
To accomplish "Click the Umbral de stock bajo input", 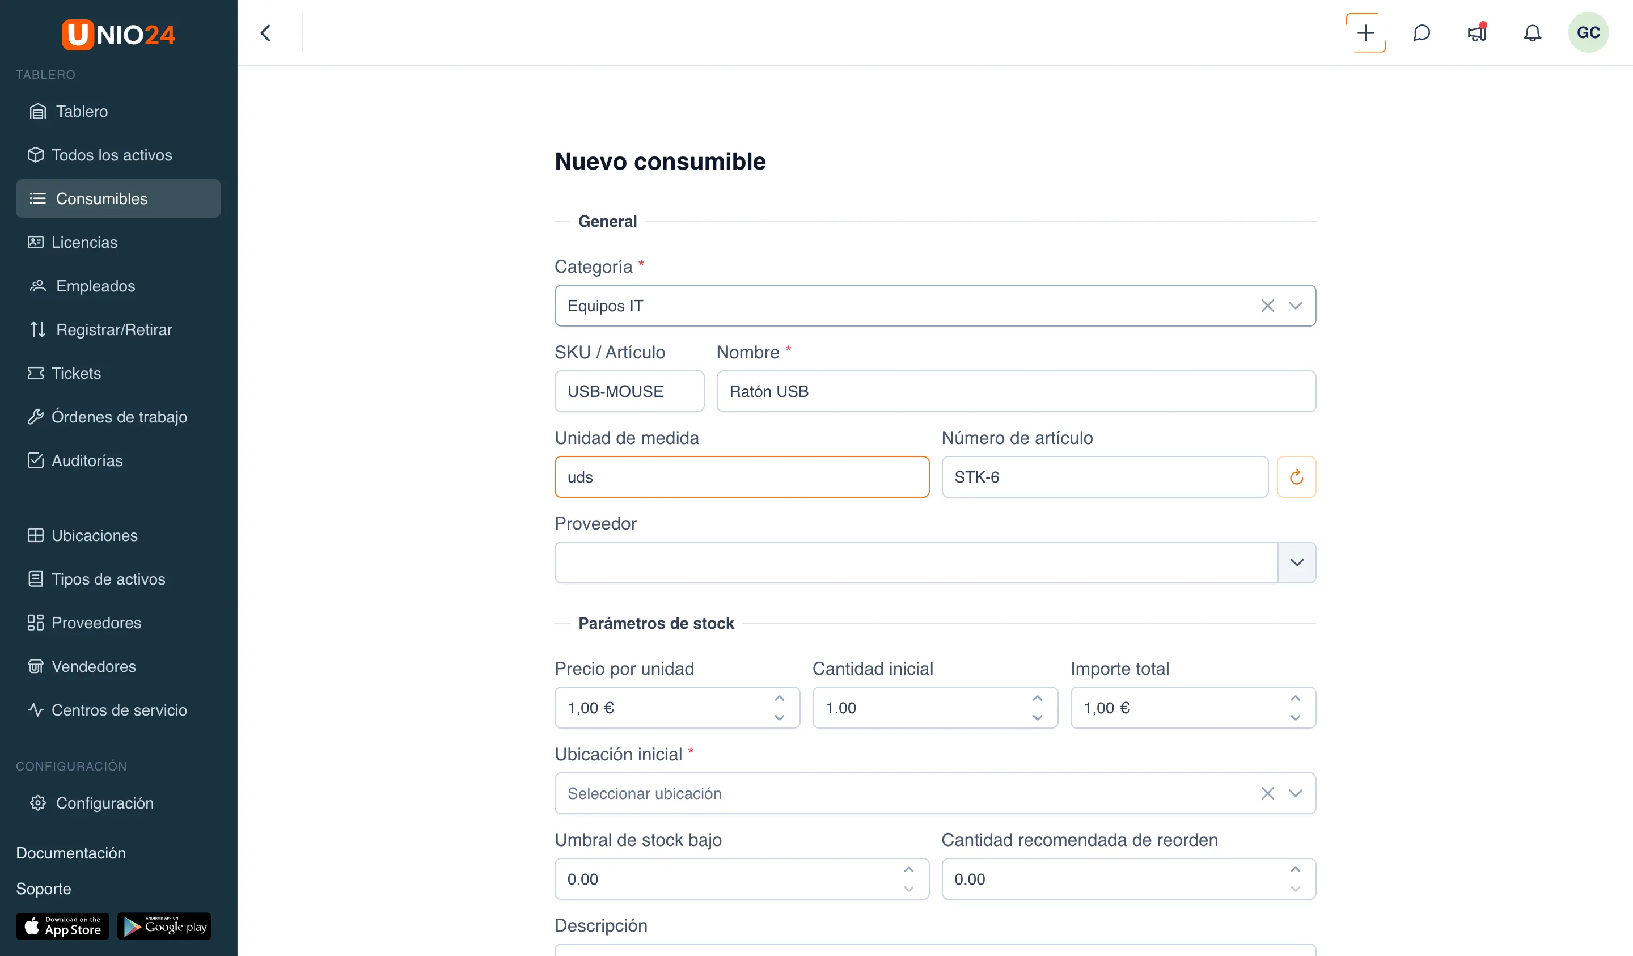I will point(742,879).
